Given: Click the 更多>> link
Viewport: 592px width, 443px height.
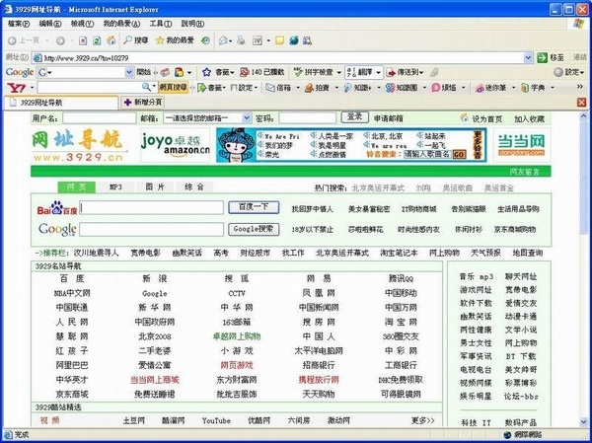Looking at the screenshot, I should (x=423, y=420).
